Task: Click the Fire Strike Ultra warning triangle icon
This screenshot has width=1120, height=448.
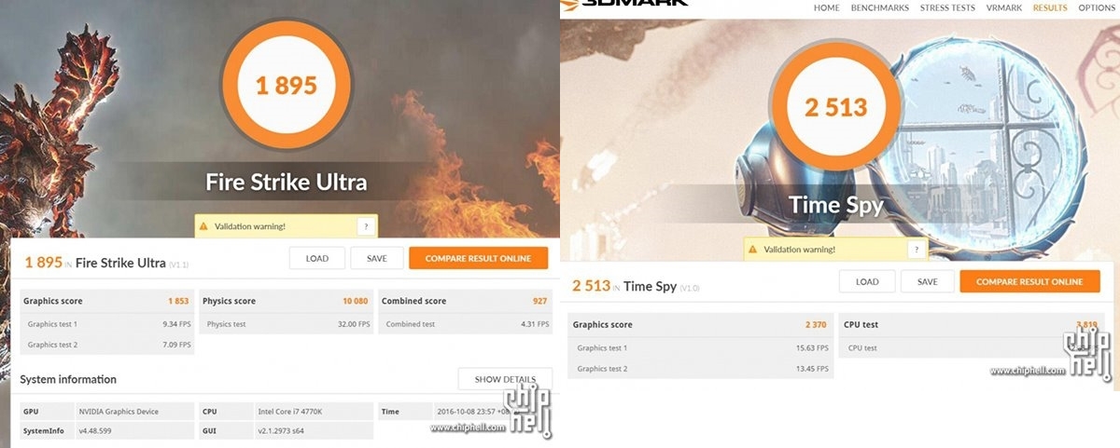Action: coord(204,226)
